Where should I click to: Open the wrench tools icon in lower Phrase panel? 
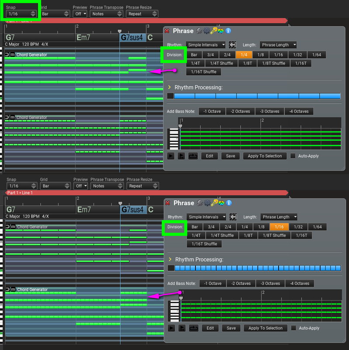(200, 203)
